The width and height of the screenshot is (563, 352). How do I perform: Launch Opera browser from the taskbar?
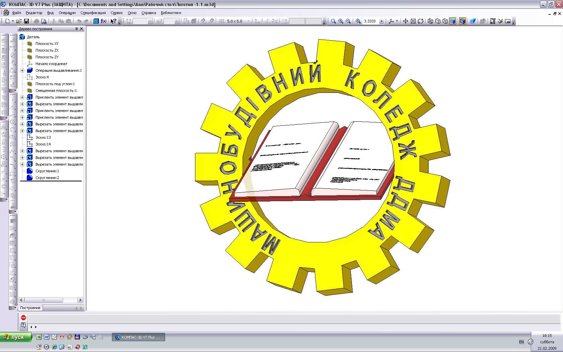tap(77, 347)
